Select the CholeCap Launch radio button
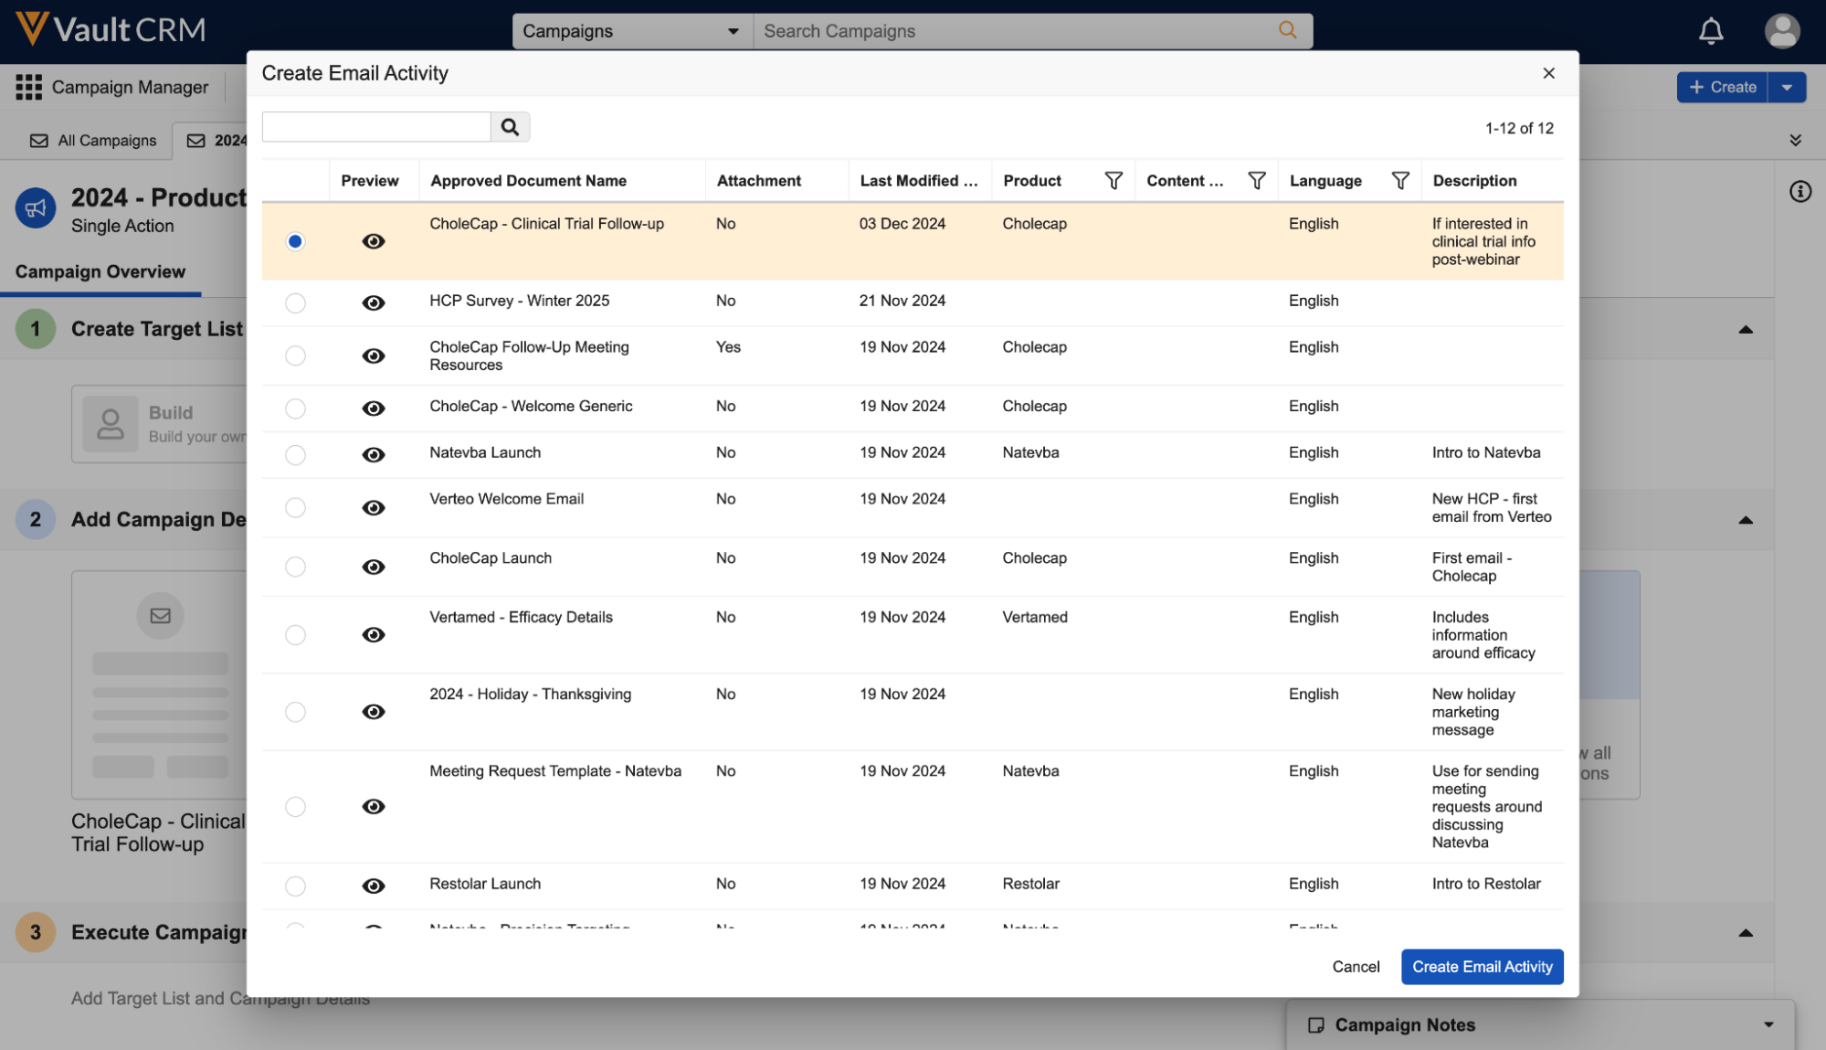The width and height of the screenshot is (1826, 1050). [x=295, y=567]
